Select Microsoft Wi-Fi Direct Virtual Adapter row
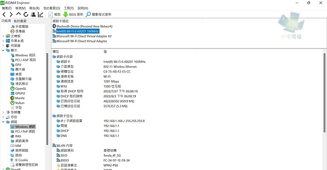 [x=80, y=41]
